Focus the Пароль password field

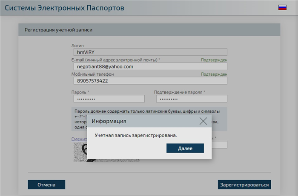tap(109, 99)
